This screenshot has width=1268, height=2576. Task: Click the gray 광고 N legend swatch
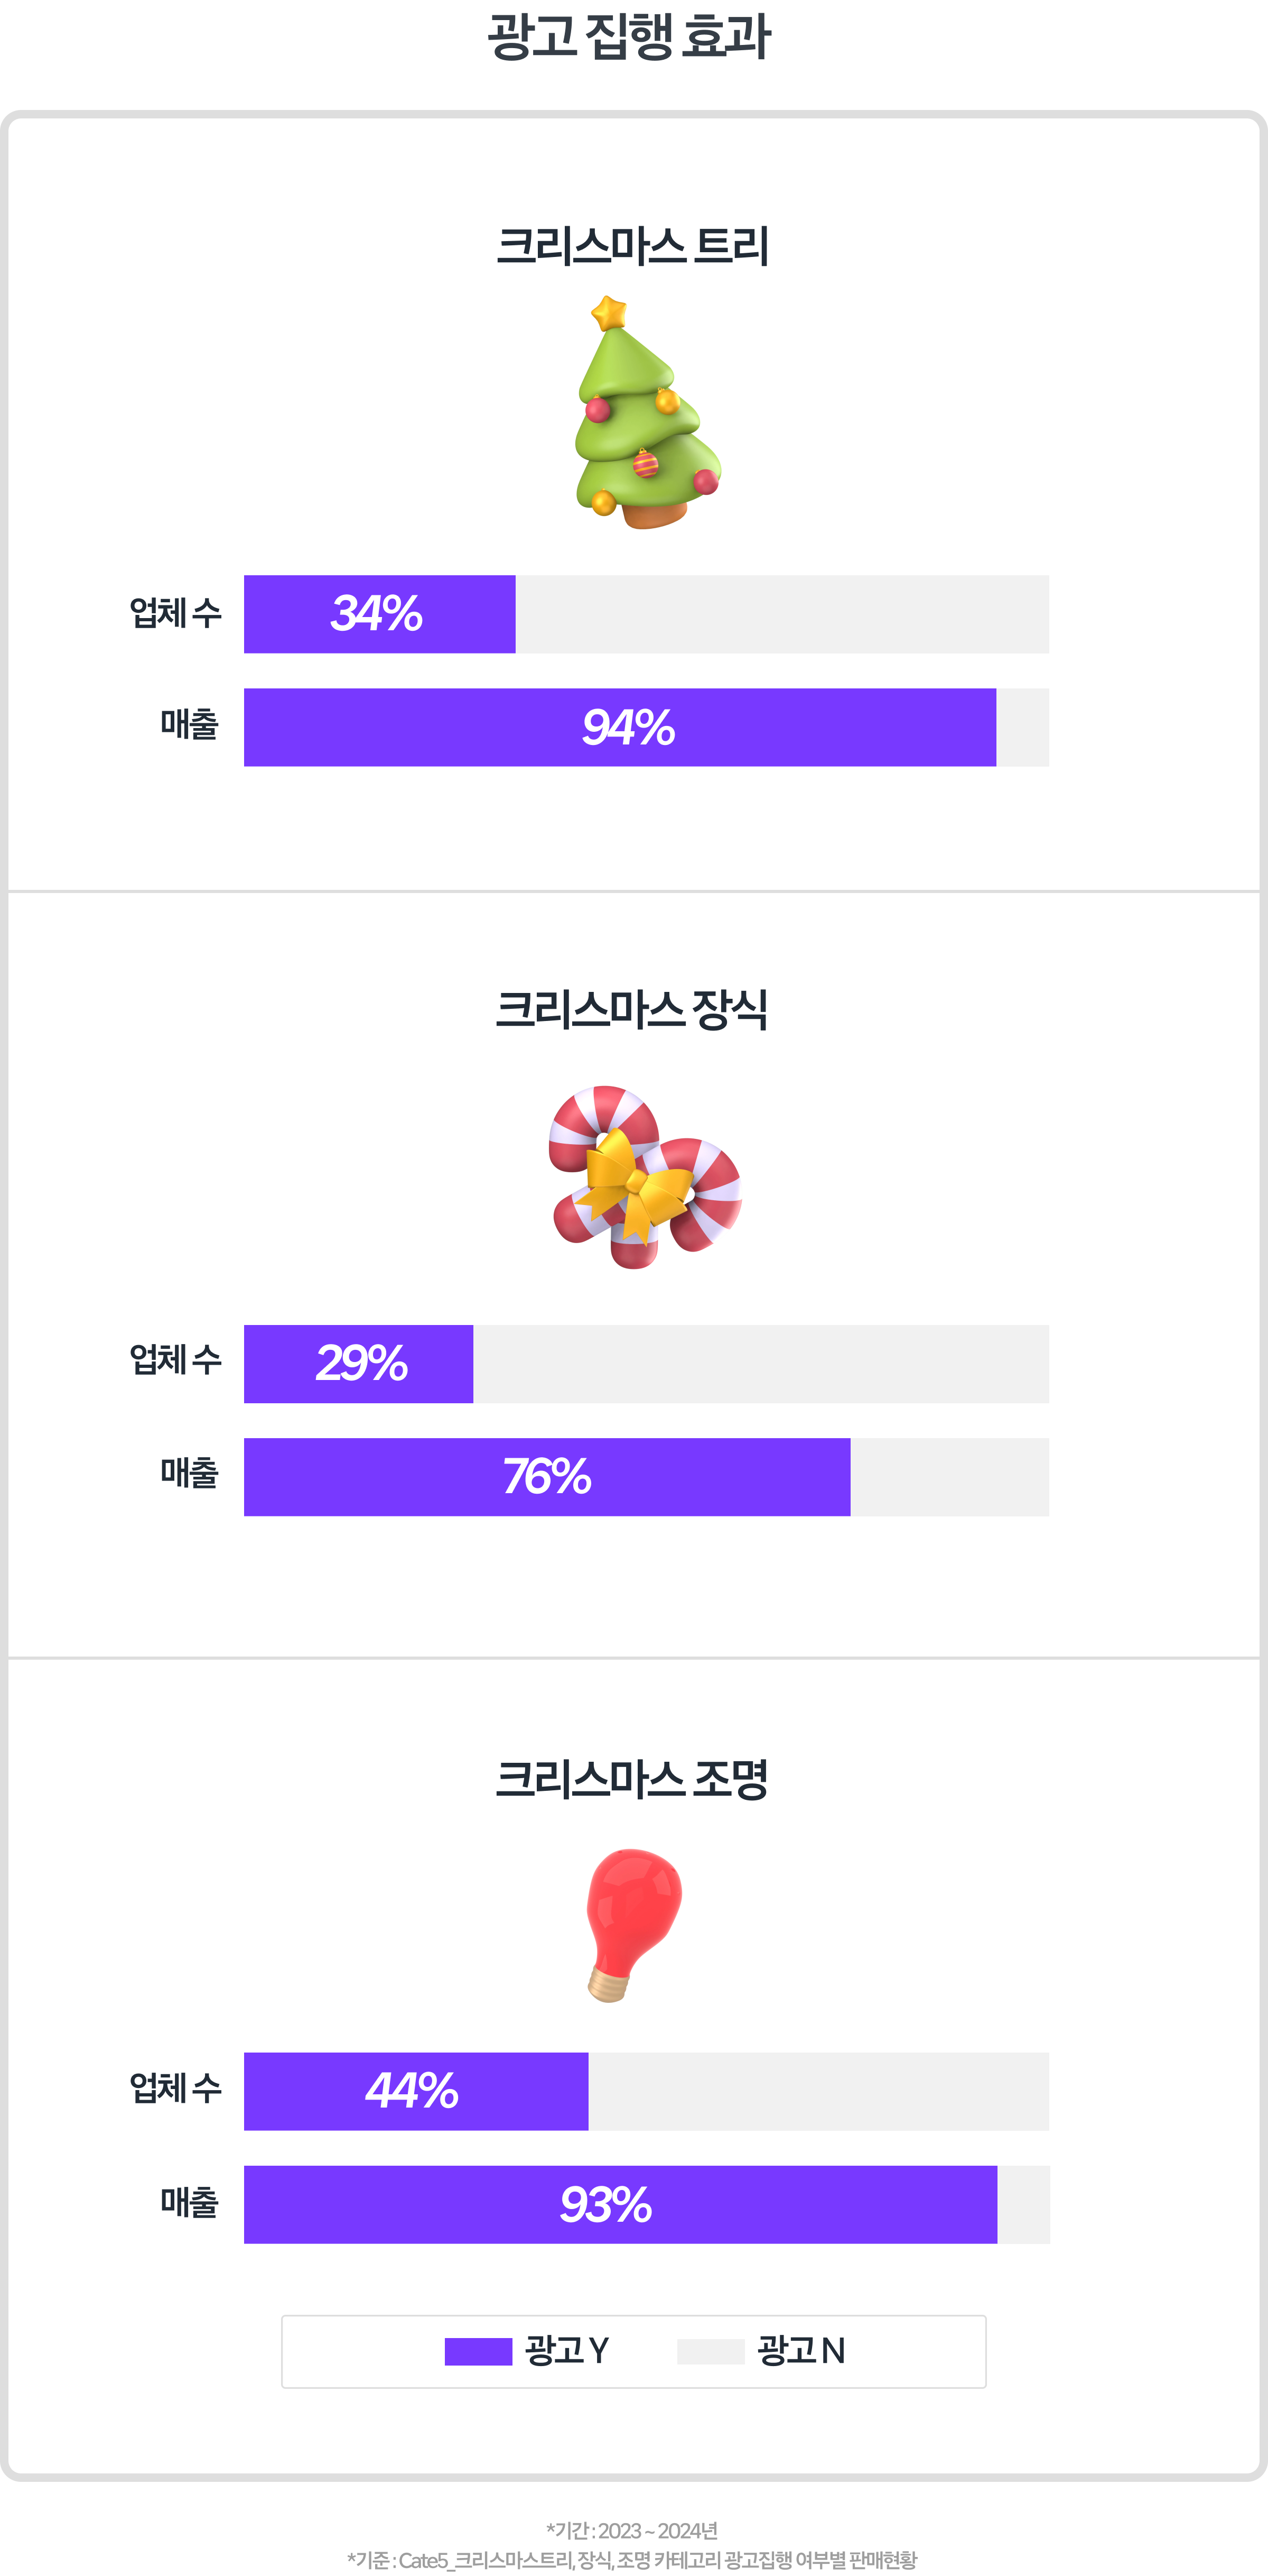[711, 2351]
